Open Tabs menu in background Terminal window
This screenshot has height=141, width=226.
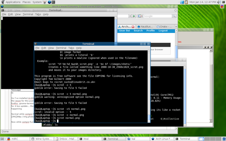point(38,14)
